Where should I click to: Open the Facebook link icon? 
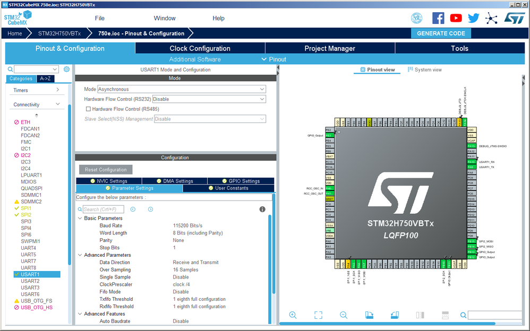coord(438,18)
